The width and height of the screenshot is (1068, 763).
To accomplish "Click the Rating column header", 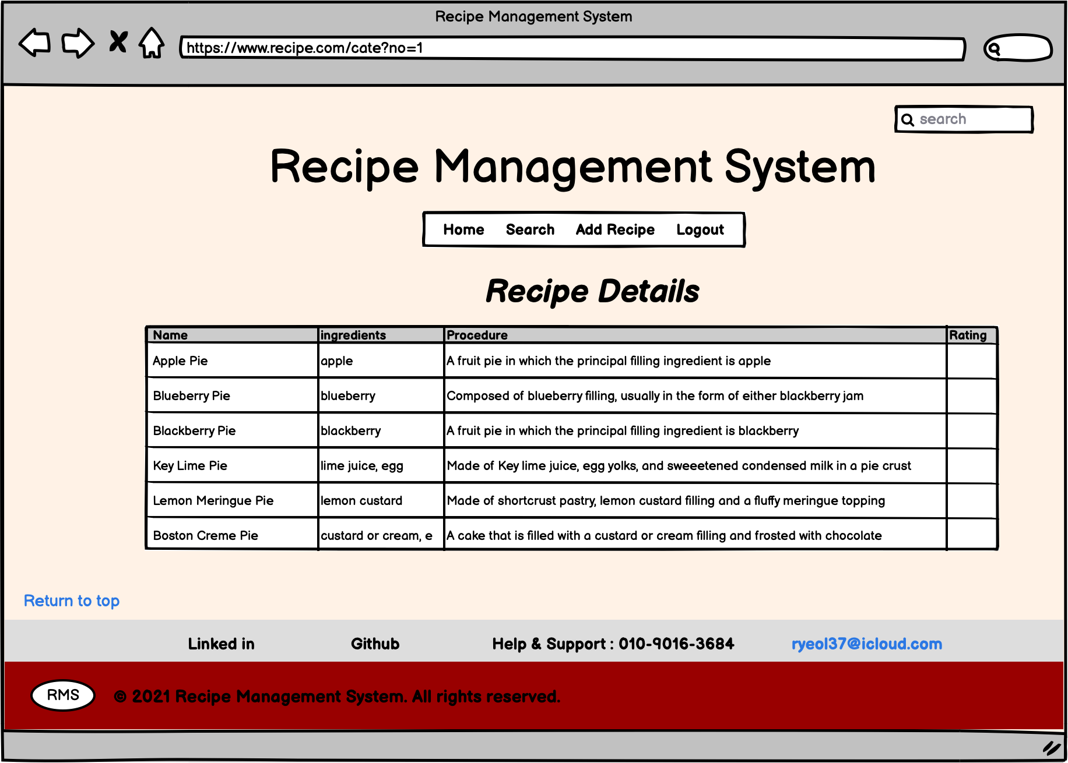I will coord(968,335).
